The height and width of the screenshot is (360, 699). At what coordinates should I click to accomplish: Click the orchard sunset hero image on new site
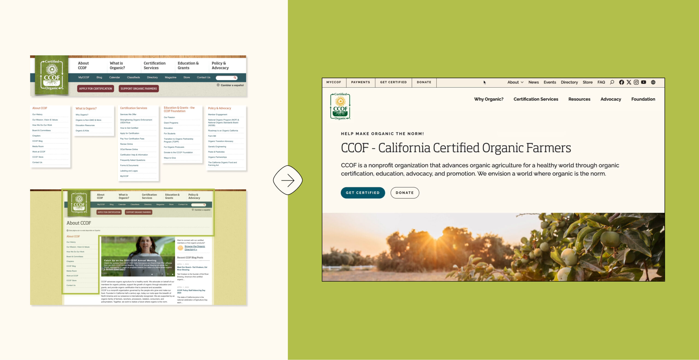[493, 247]
